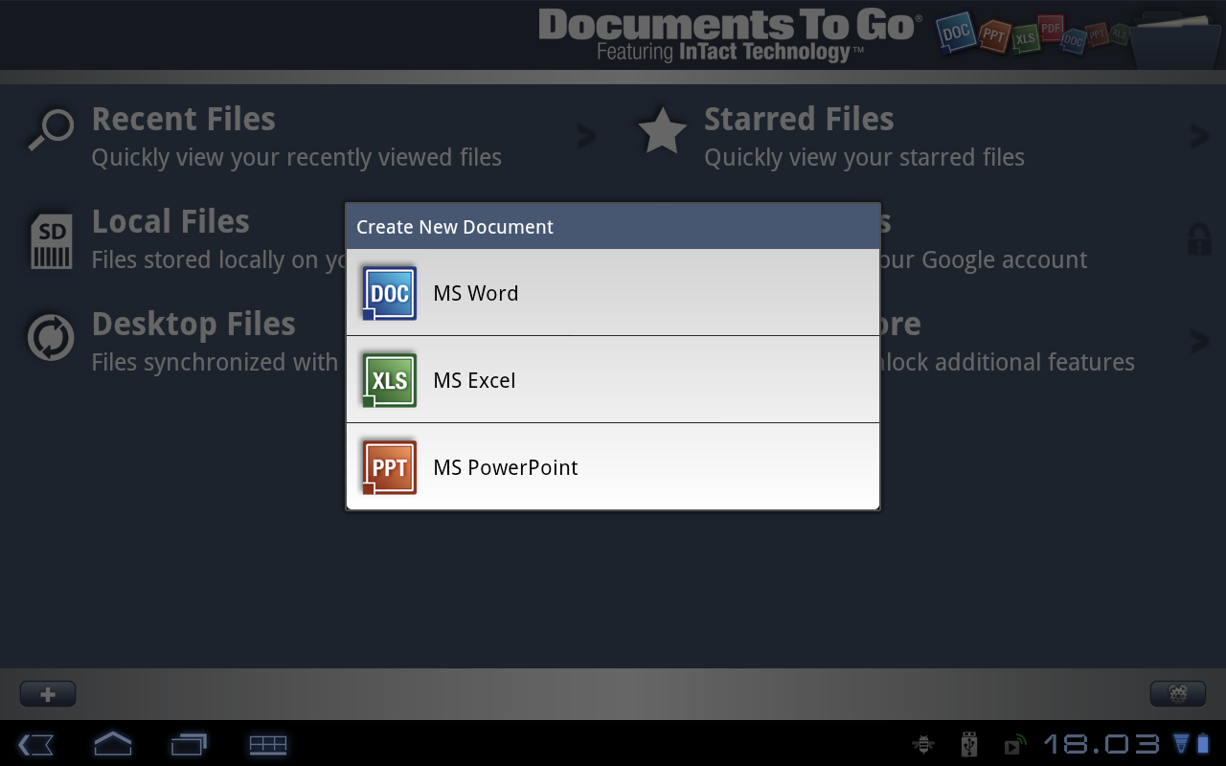Click the star icon beside Starred Files
The image size is (1226, 766).
click(663, 131)
